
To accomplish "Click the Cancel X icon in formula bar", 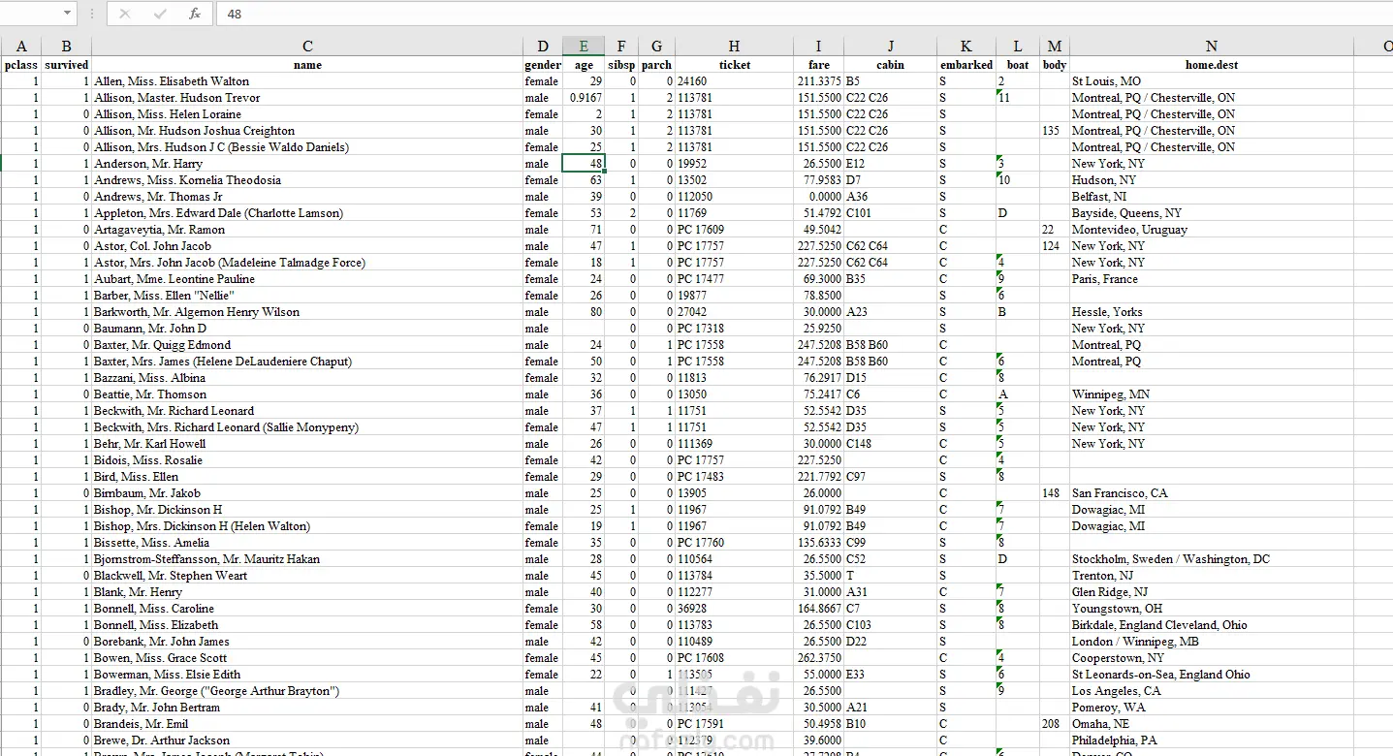I will point(125,14).
